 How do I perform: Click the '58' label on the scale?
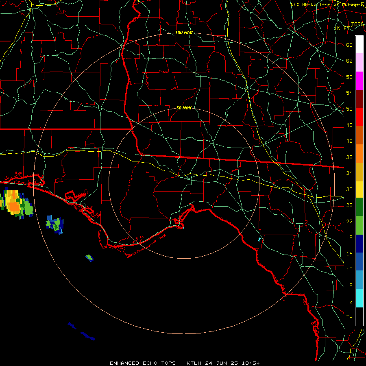click(349, 77)
